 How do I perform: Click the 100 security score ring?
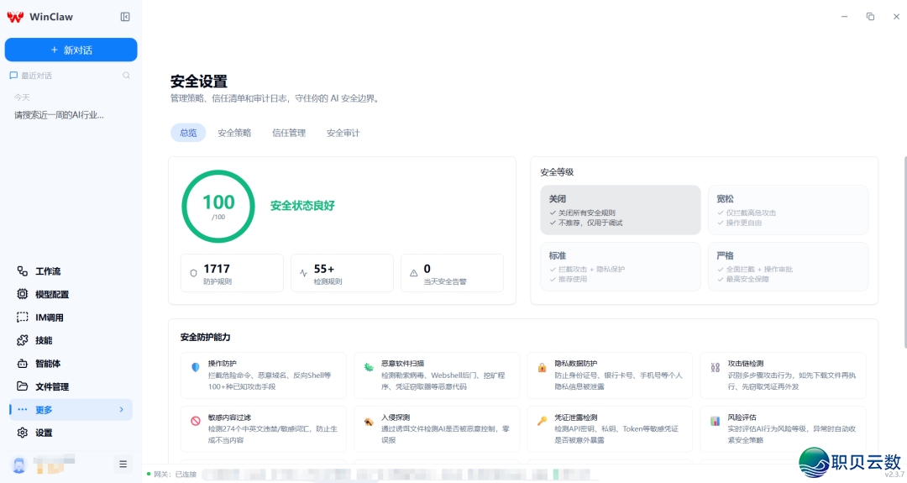(x=218, y=207)
